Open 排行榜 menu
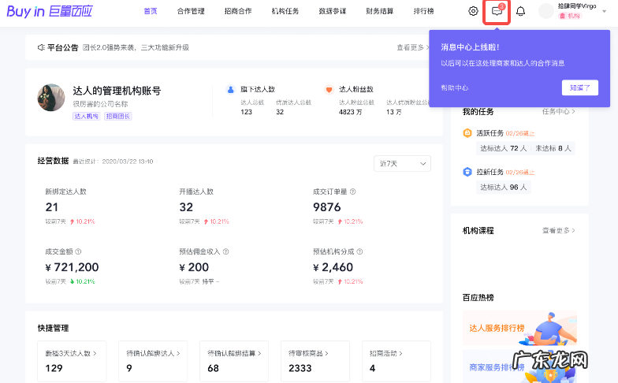The image size is (618, 383). tap(424, 11)
